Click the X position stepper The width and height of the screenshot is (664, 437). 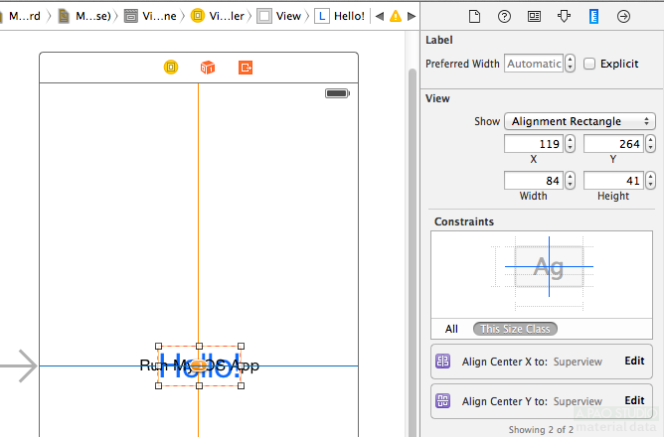(570, 144)
